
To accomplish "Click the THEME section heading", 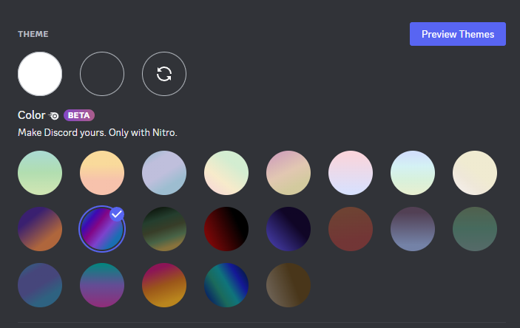I will click(x=33, y=34).
